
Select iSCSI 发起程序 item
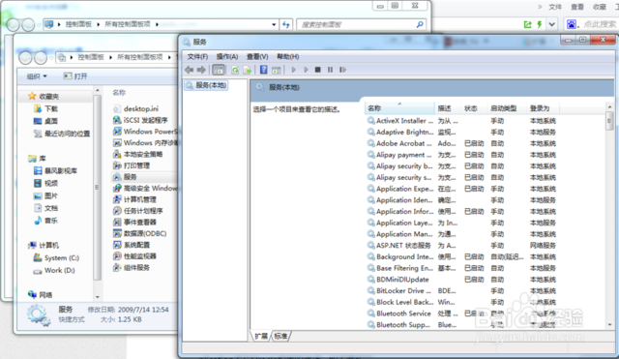[x=140, y=120]
